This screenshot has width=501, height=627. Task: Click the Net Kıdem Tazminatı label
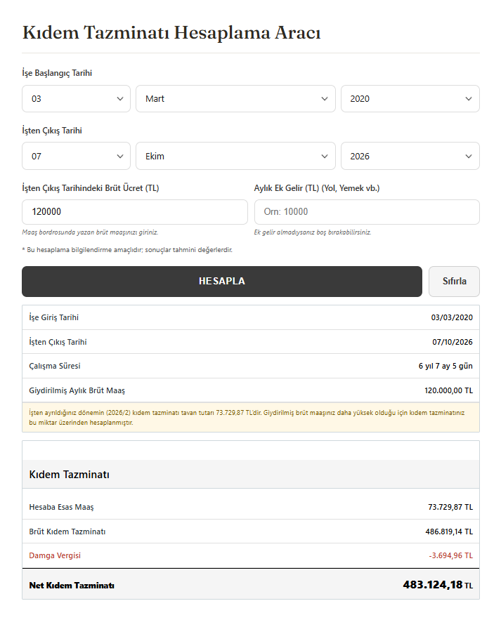[72, 586]
